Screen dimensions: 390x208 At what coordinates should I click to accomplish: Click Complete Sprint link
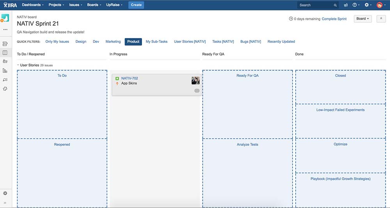334,19
